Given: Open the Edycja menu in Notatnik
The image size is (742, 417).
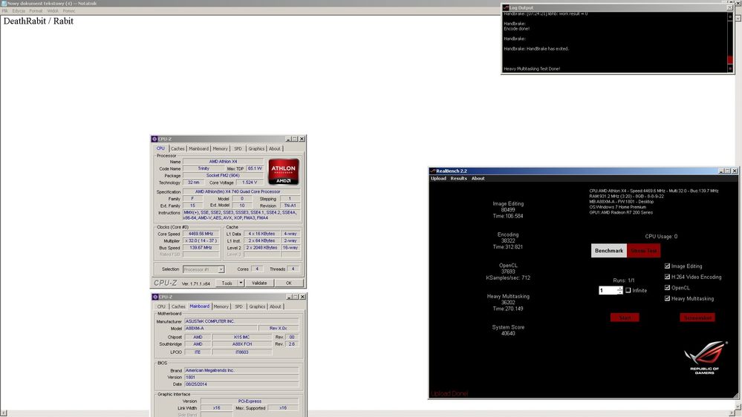Looking at the screenshot, I should pos(19,11).
